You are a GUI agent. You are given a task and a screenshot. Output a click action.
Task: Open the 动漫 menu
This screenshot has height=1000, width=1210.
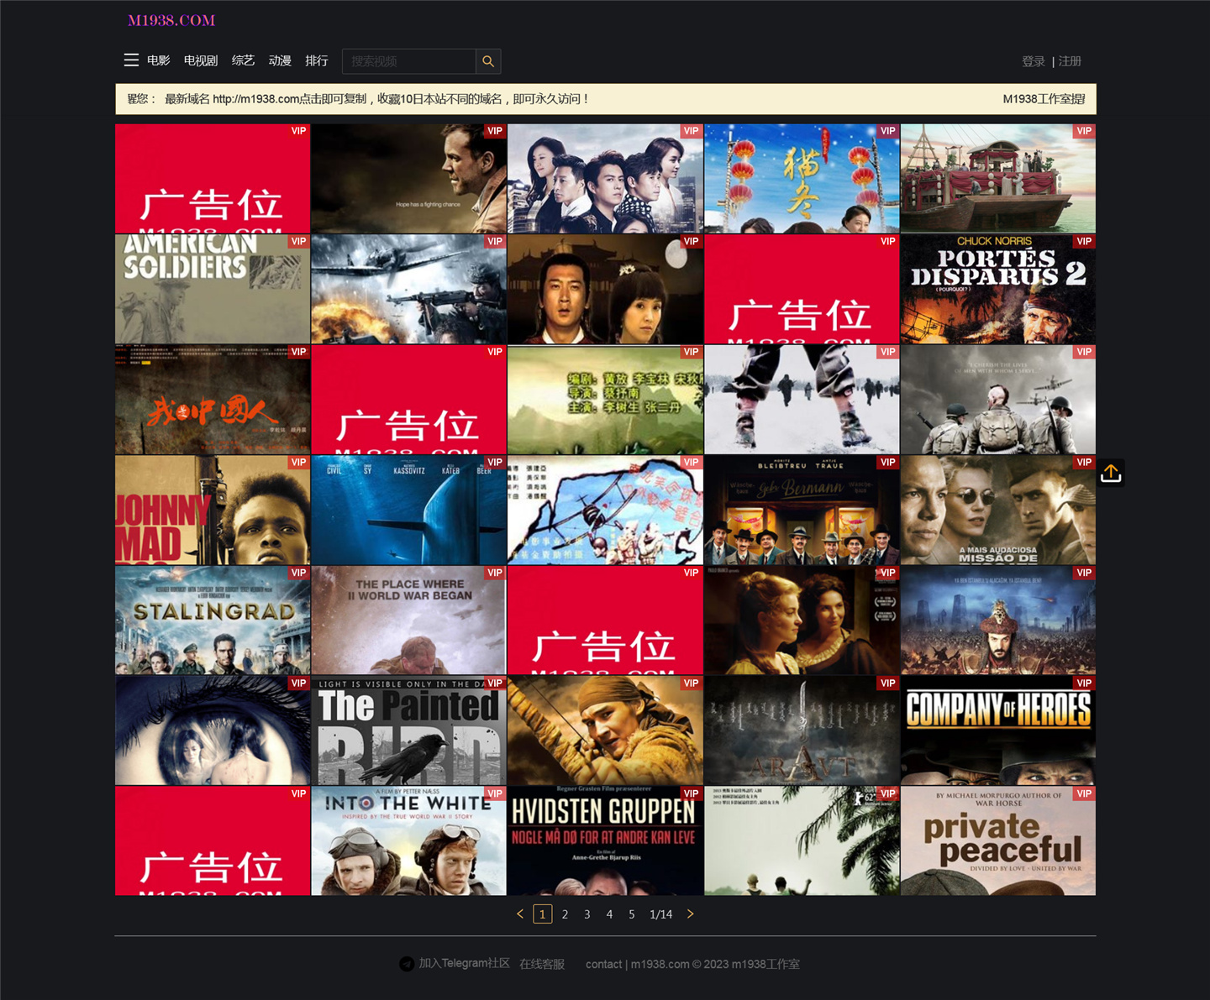click(x=280, y=60)
